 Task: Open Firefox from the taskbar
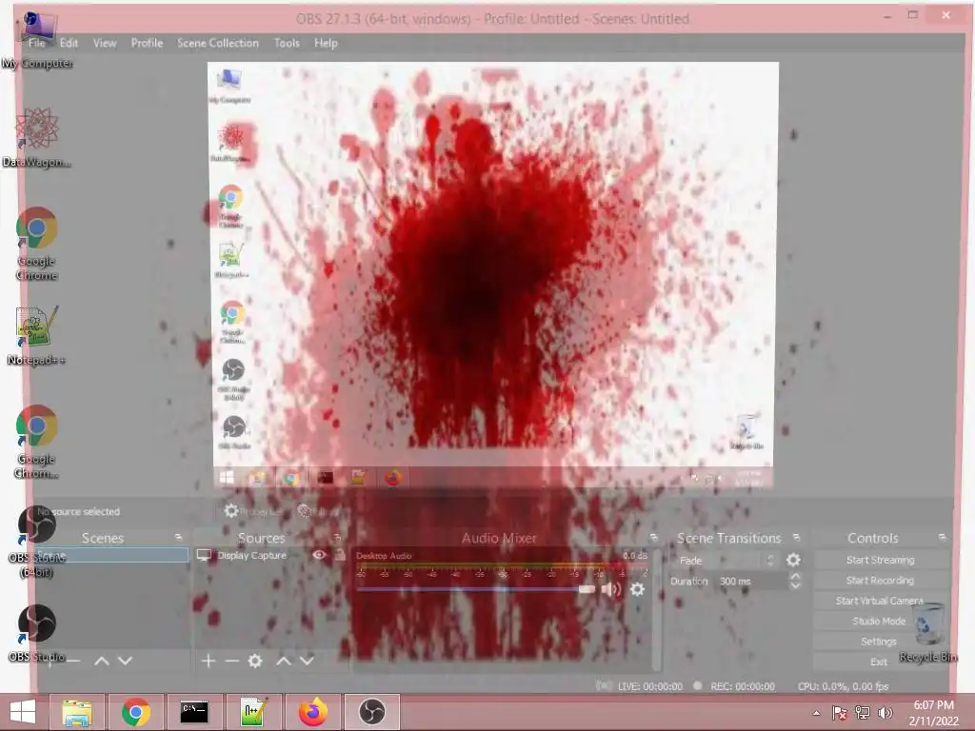(x=312, y=712)
